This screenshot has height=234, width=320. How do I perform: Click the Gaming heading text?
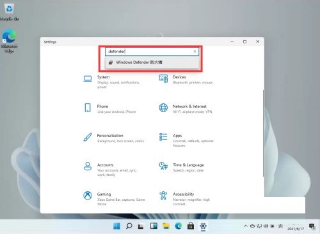(x=104, y=194)
